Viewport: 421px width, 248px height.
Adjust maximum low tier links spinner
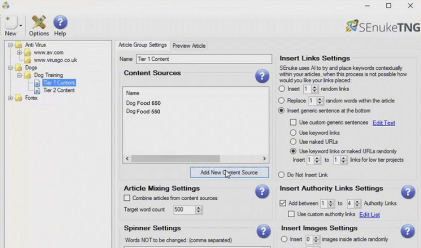pos(344,160)
